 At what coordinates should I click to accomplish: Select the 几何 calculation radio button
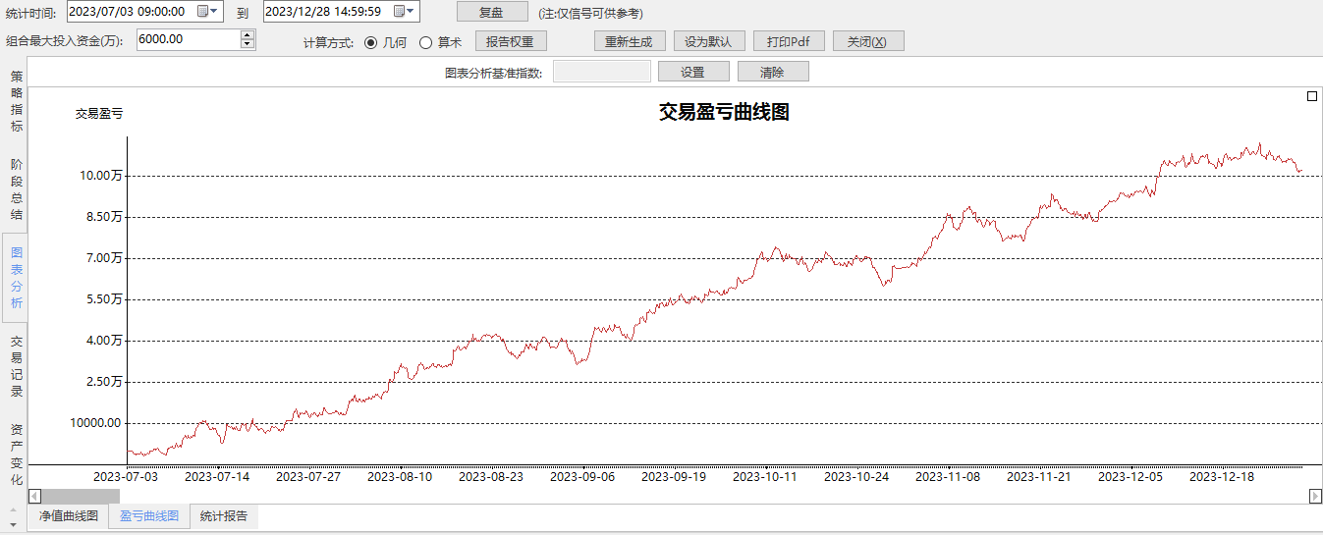click(x=370, y=42)
